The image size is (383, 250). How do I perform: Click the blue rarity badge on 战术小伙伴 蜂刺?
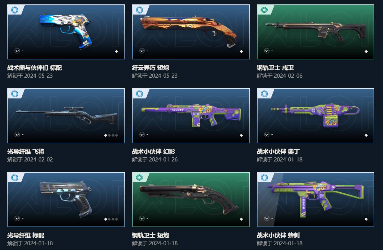(264, 178)
